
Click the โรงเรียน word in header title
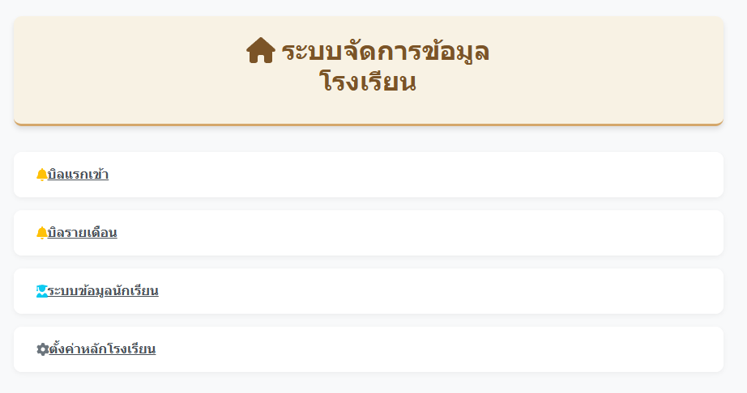(x=368, y=81)
